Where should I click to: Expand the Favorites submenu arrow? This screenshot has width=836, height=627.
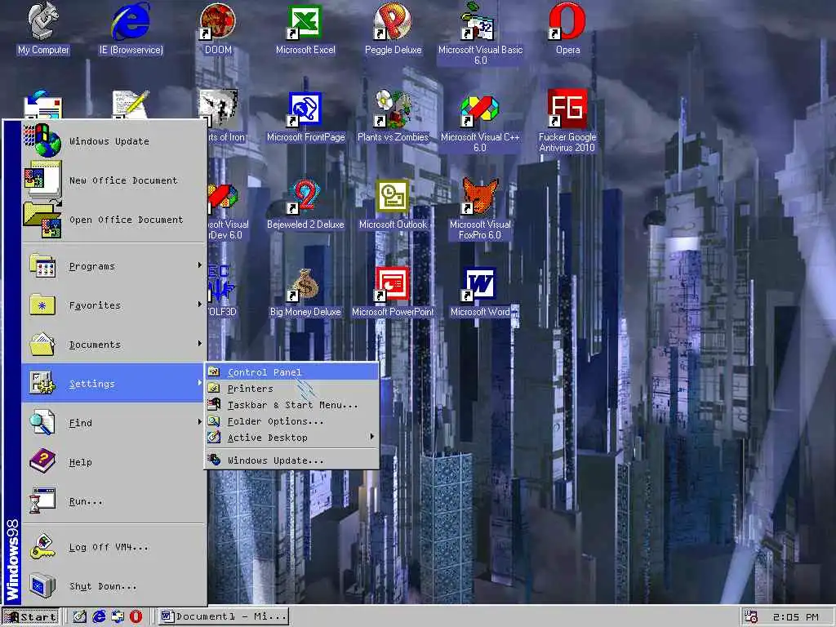(199, 305)
